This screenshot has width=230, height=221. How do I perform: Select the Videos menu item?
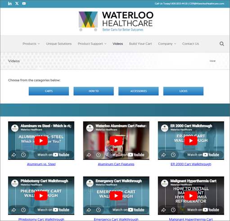pyautogui.click(x=118, y=44)
